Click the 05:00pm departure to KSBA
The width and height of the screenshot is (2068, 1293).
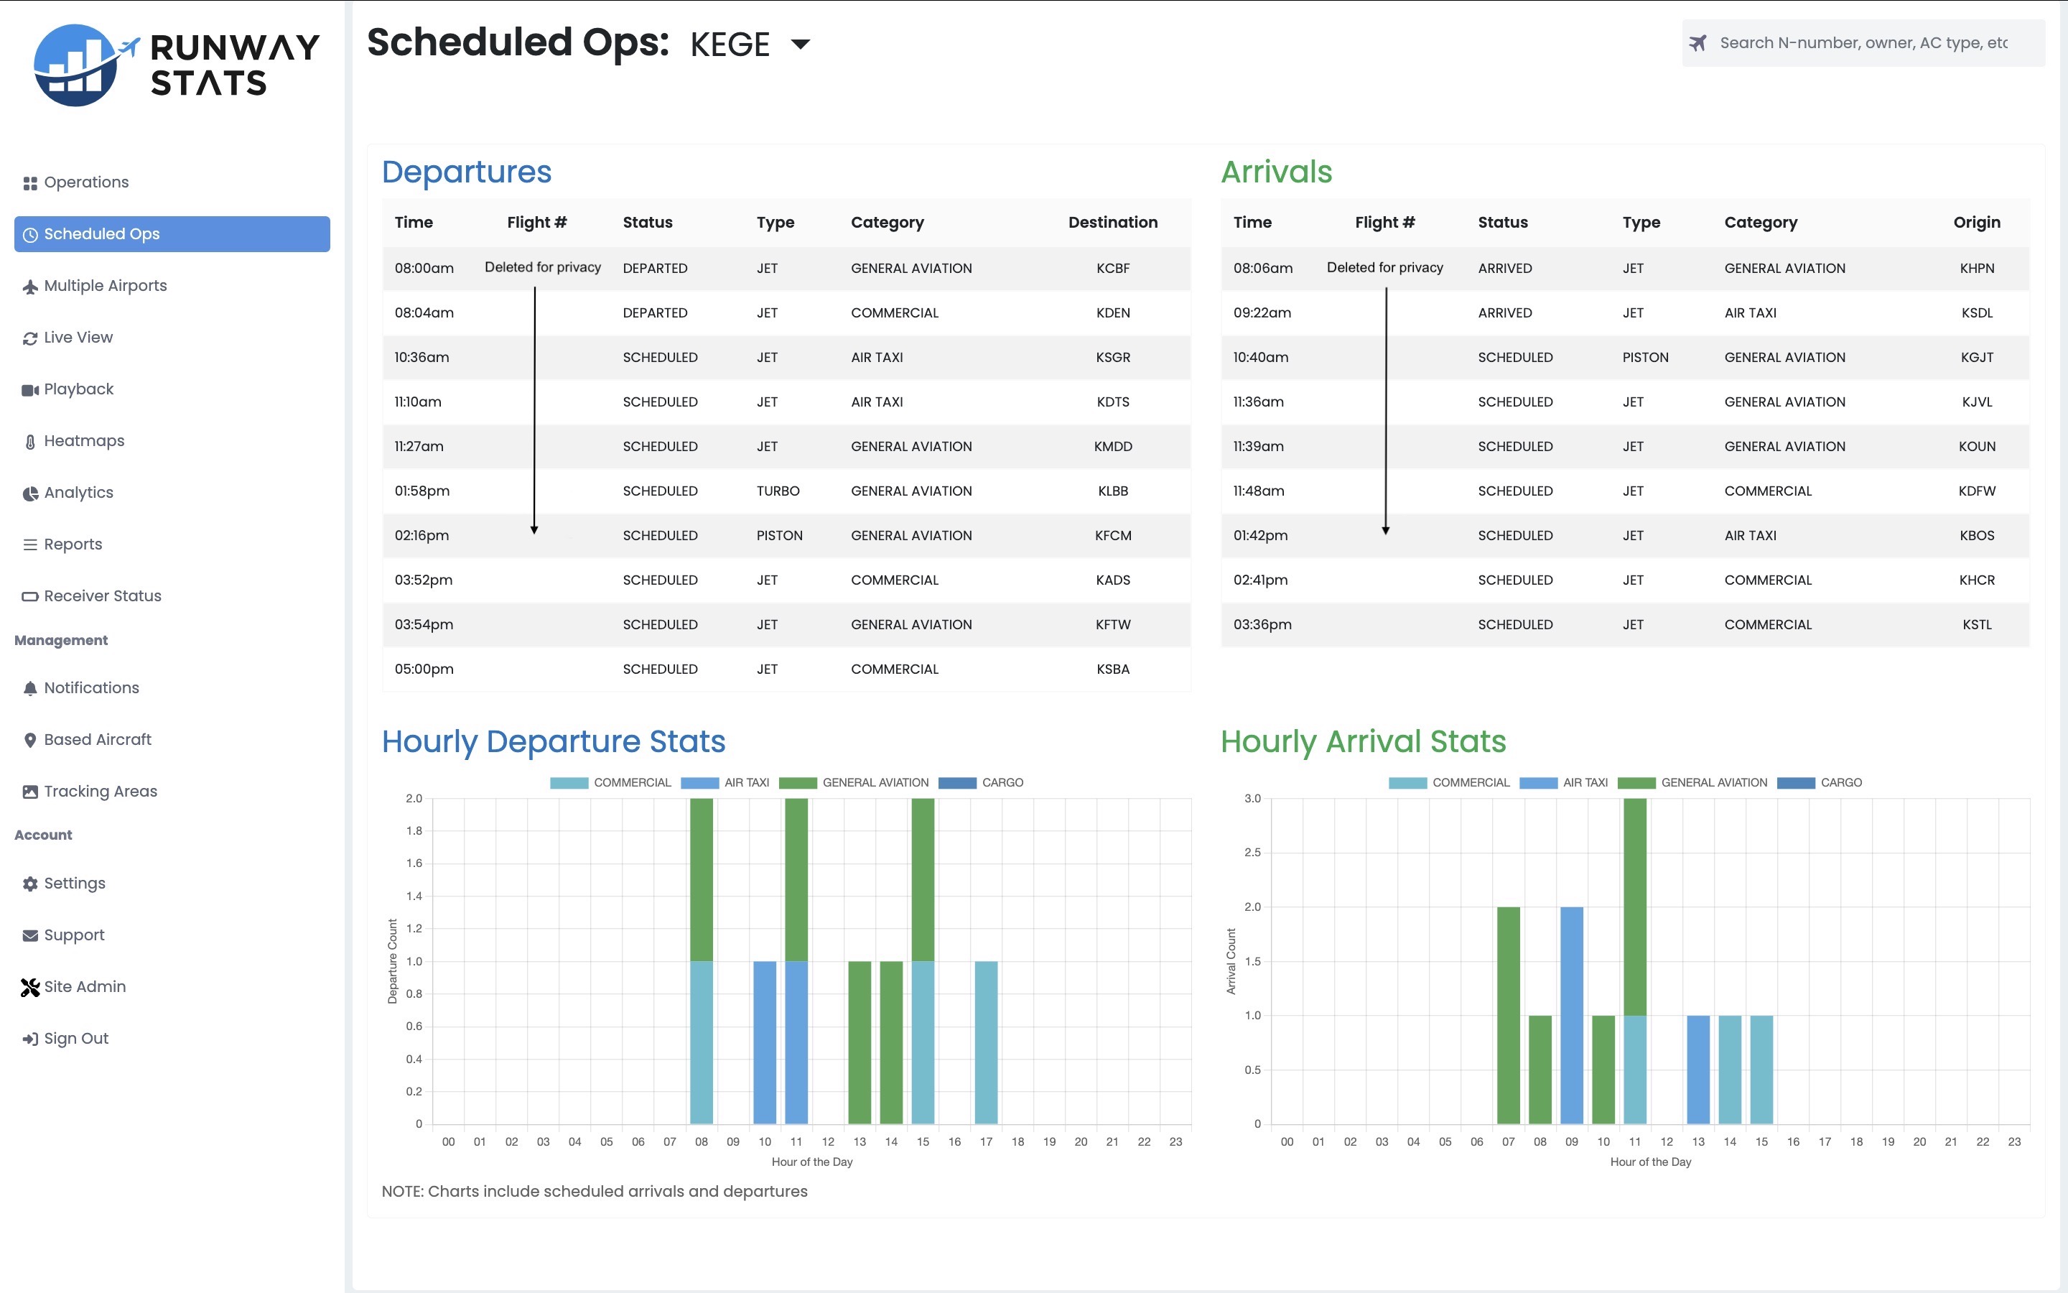pyautogui.click(x=786, y=669)
